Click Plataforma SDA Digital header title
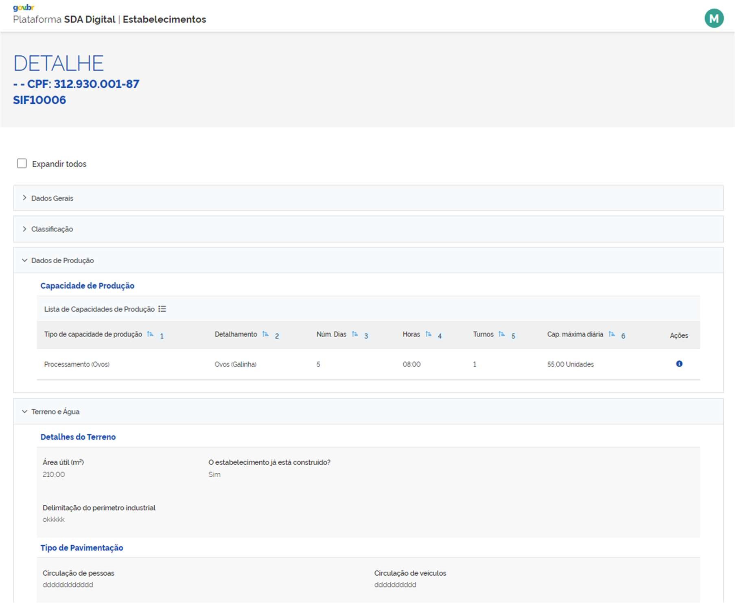 [x=64, y=20]
